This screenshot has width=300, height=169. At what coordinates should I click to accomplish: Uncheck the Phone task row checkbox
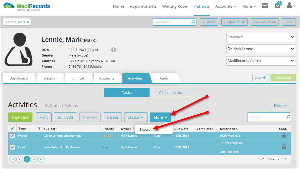coord(12,135)
